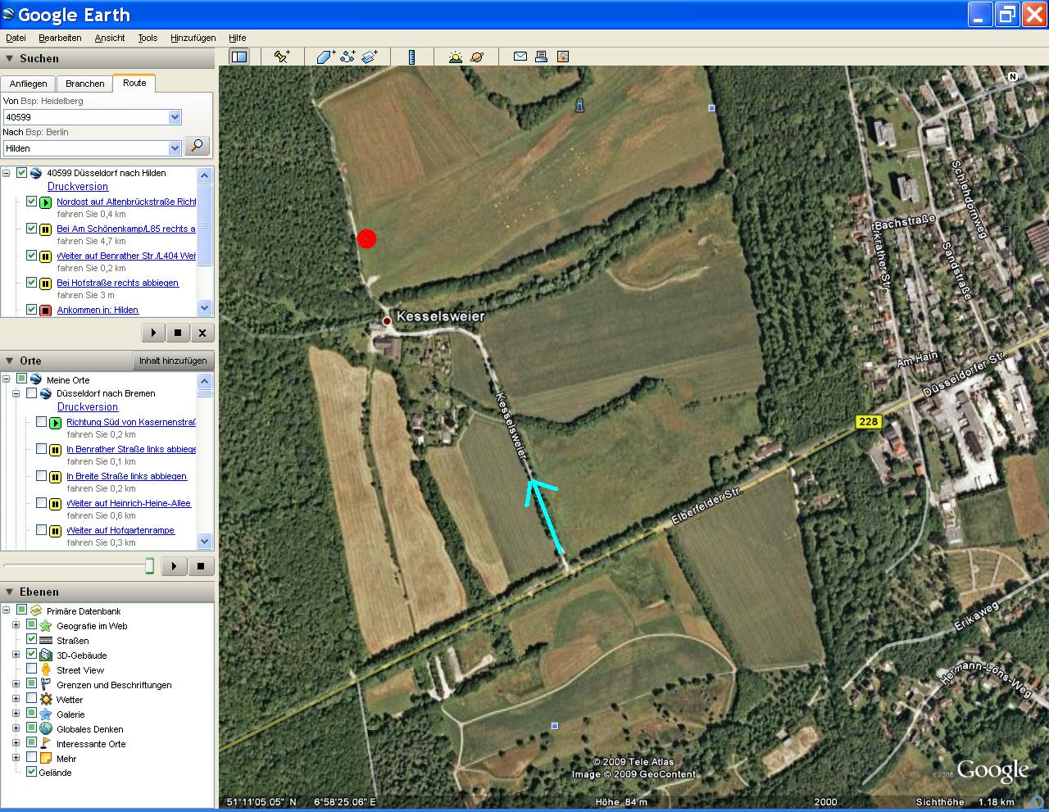This screenshot has width=1049, height=812.
Task: Open the Hinzufügen menu
Action: coord(193,38)
